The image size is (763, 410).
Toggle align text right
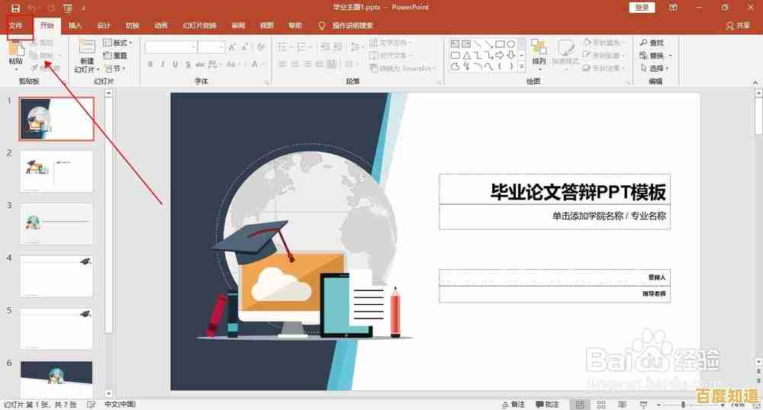307,64
